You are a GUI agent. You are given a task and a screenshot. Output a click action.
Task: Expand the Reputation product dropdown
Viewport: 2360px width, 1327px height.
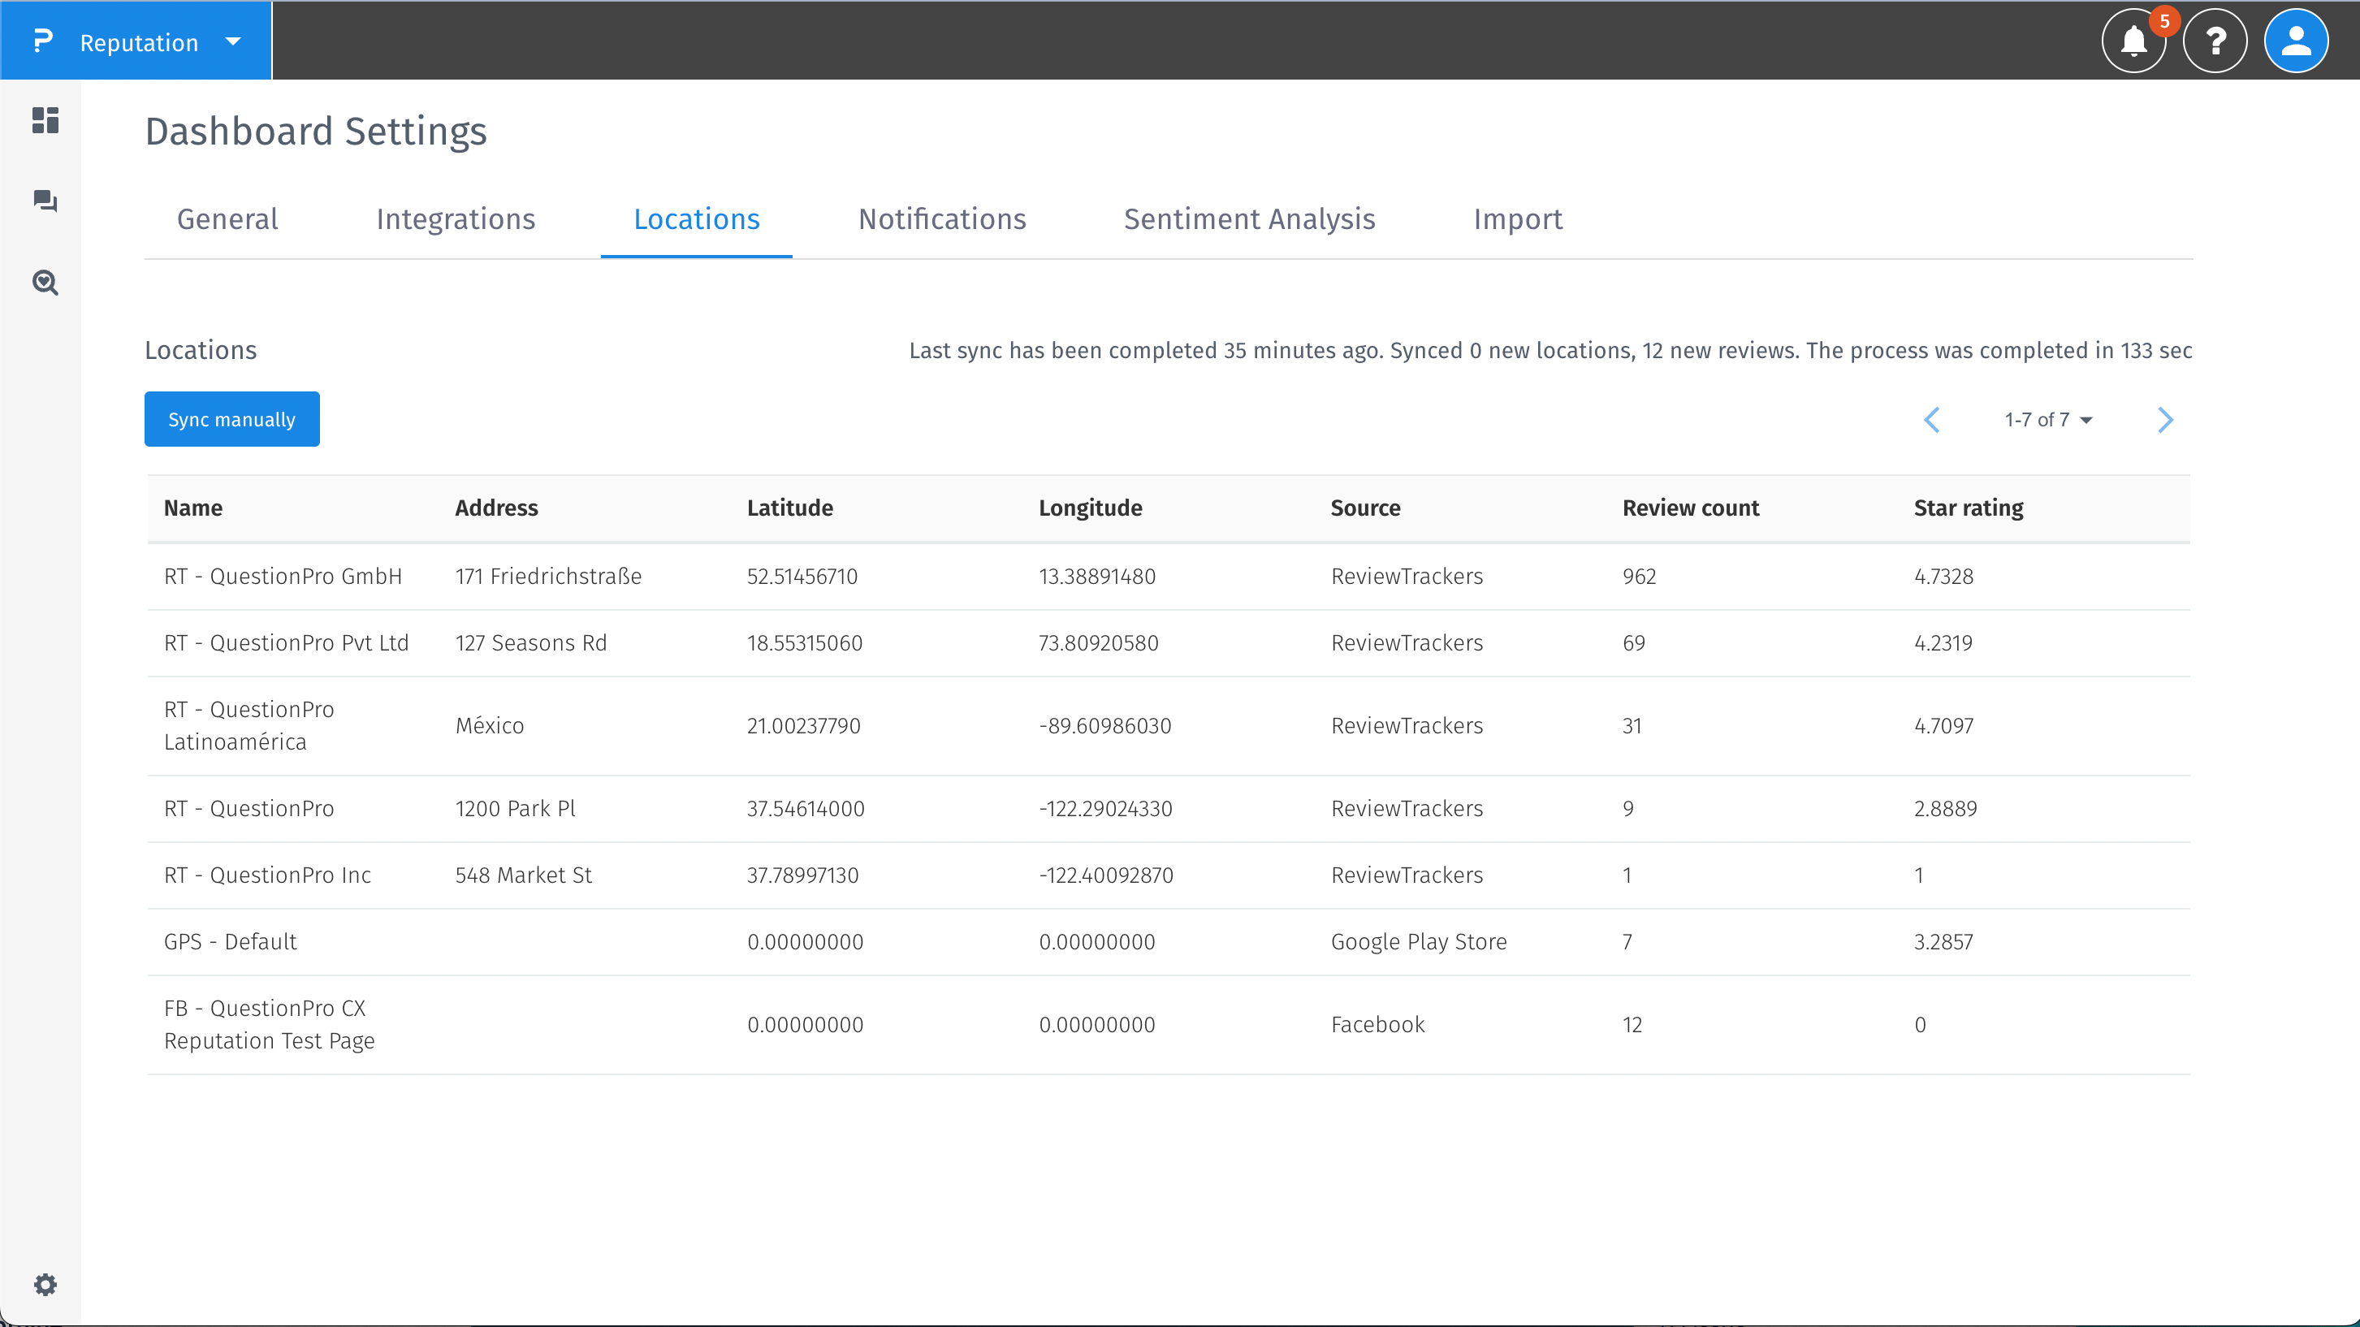233,42
